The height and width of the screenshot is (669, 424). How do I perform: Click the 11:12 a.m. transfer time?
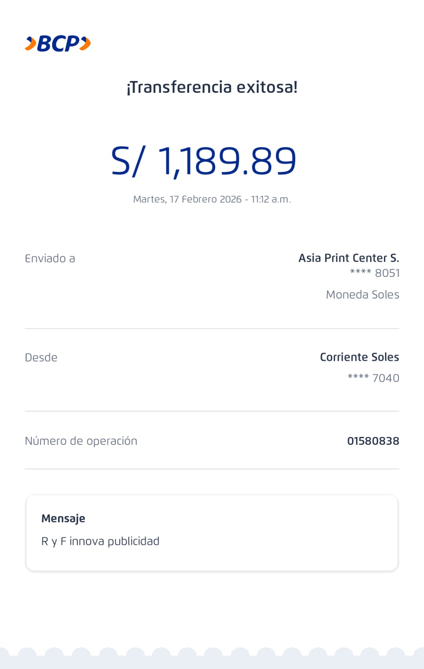coord(270,199)
